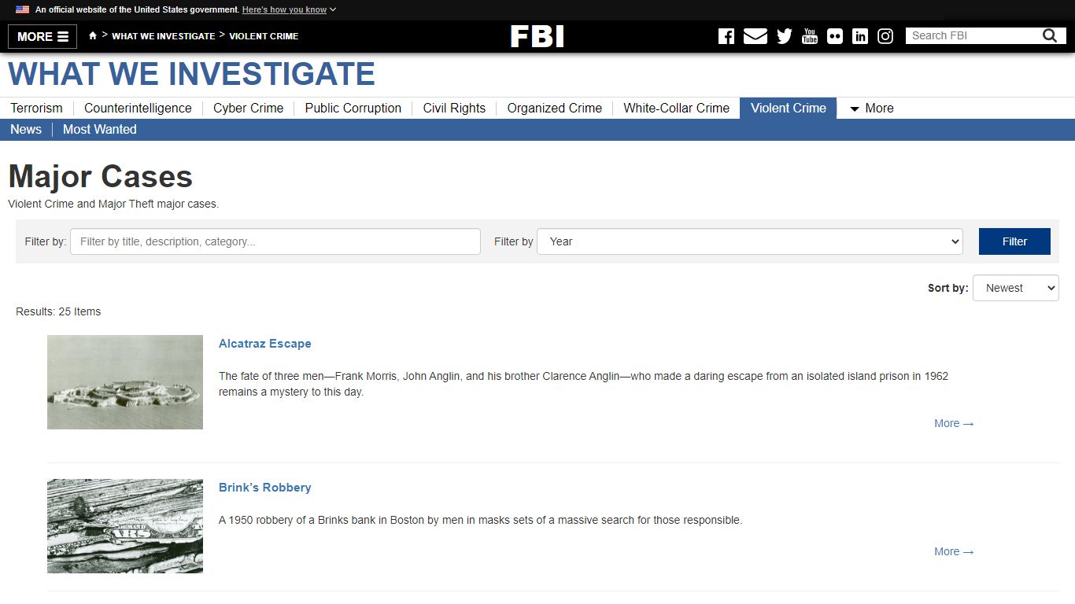The width and height of the screenshot is (1075, 604).
Task: Select the Organized Crime tab
Action: coord(554,109)
